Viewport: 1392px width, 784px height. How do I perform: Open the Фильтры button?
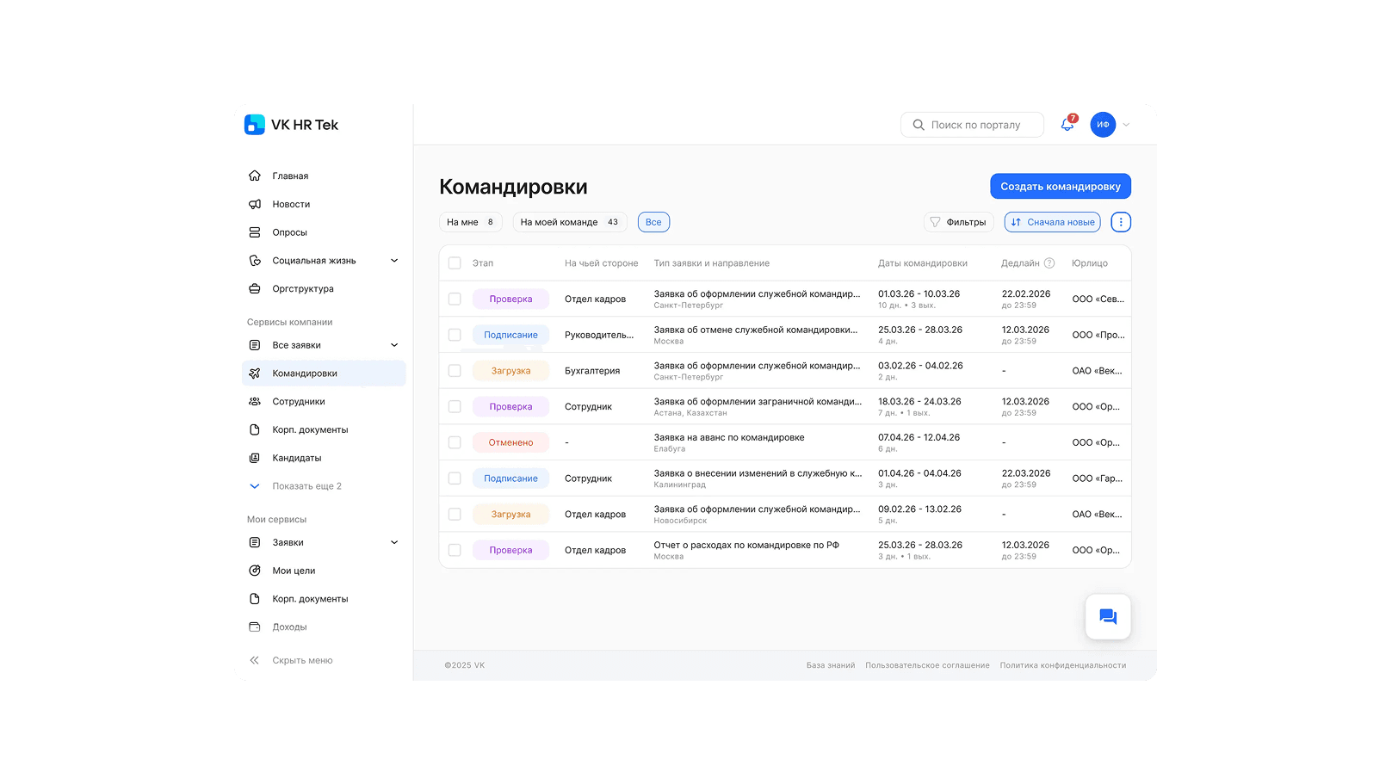[x=958, y=222]
